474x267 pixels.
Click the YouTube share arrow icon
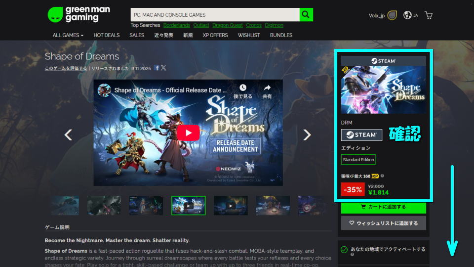click(x=267, y=88)
